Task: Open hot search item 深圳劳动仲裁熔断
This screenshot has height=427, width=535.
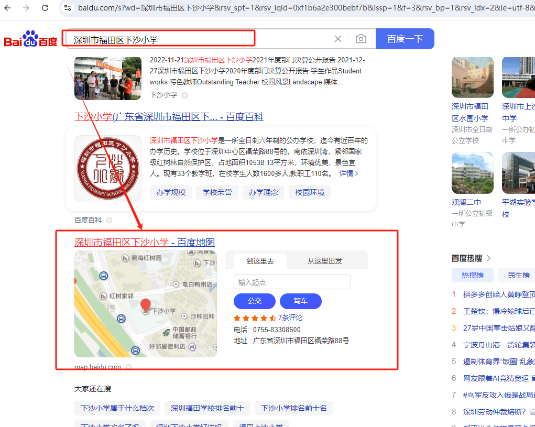Action: click(x=499, y=412)
